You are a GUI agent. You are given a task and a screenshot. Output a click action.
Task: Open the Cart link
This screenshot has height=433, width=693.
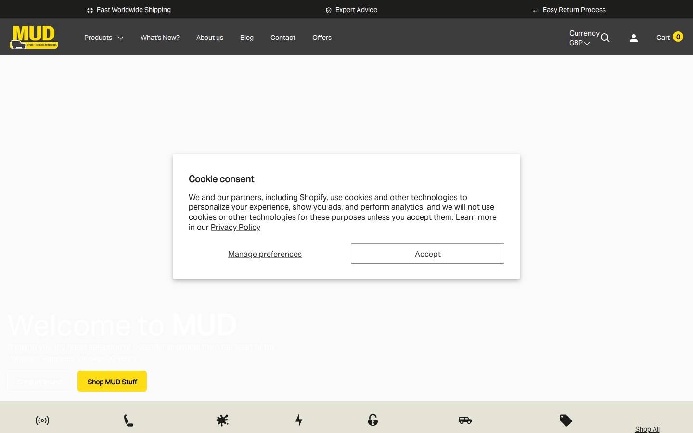pos(663,38)
